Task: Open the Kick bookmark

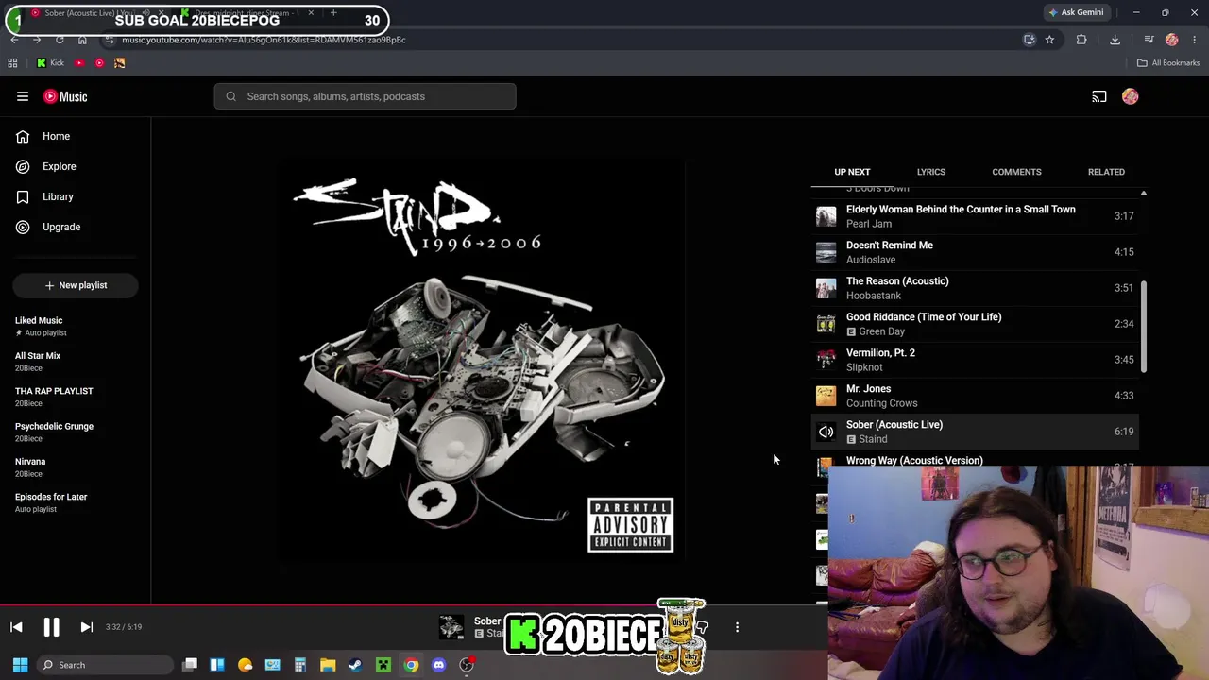Action: tap(50, 63)
